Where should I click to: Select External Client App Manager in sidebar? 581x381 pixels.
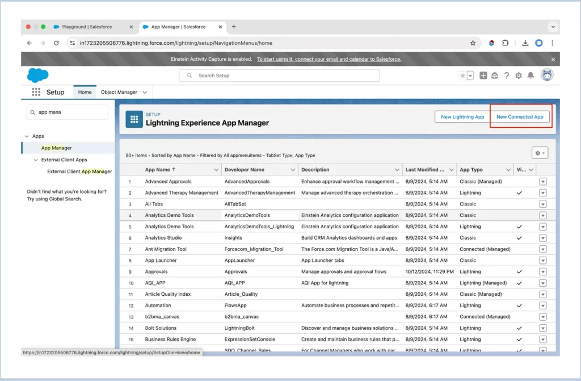(79, 171)
